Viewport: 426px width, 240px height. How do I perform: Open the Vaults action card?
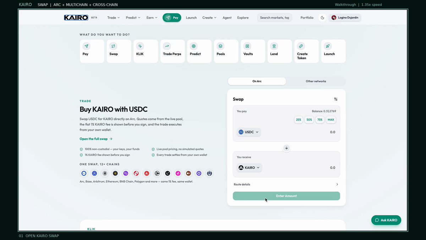coord(253,51)
